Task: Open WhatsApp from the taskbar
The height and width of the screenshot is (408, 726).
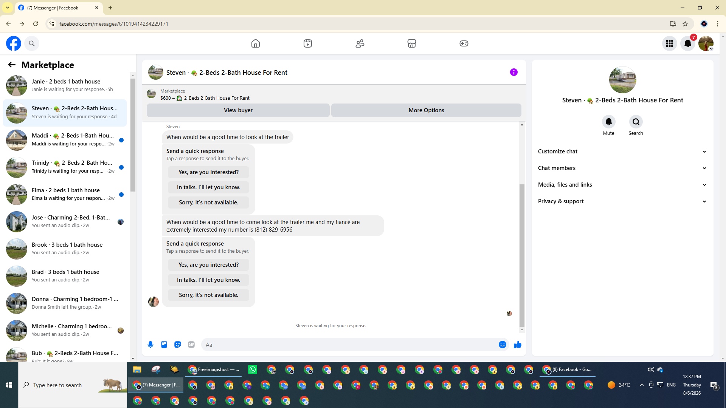Action: [x=253, y=369]
